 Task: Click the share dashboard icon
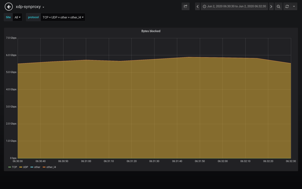point(185,6)
